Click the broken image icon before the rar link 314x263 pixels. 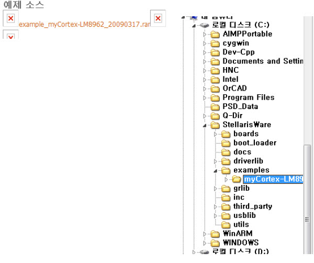(10, 18)
